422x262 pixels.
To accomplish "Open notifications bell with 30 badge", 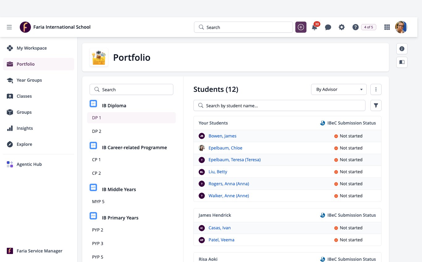I will click(x=315, y=27).
